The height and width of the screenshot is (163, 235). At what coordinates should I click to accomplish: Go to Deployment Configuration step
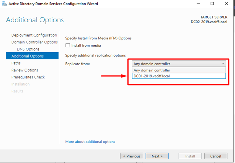(x=34, y=35)
